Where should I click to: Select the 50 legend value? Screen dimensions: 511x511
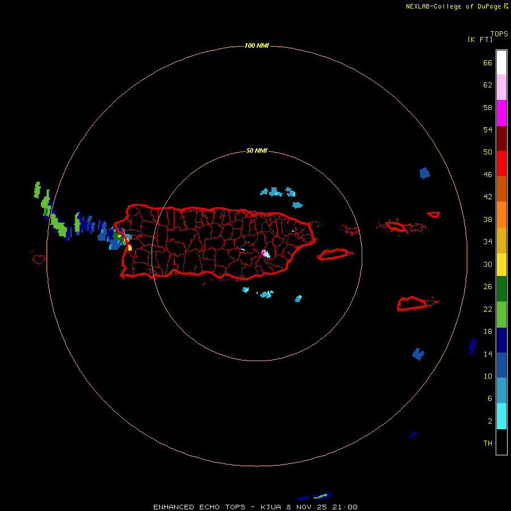(488, 152)
